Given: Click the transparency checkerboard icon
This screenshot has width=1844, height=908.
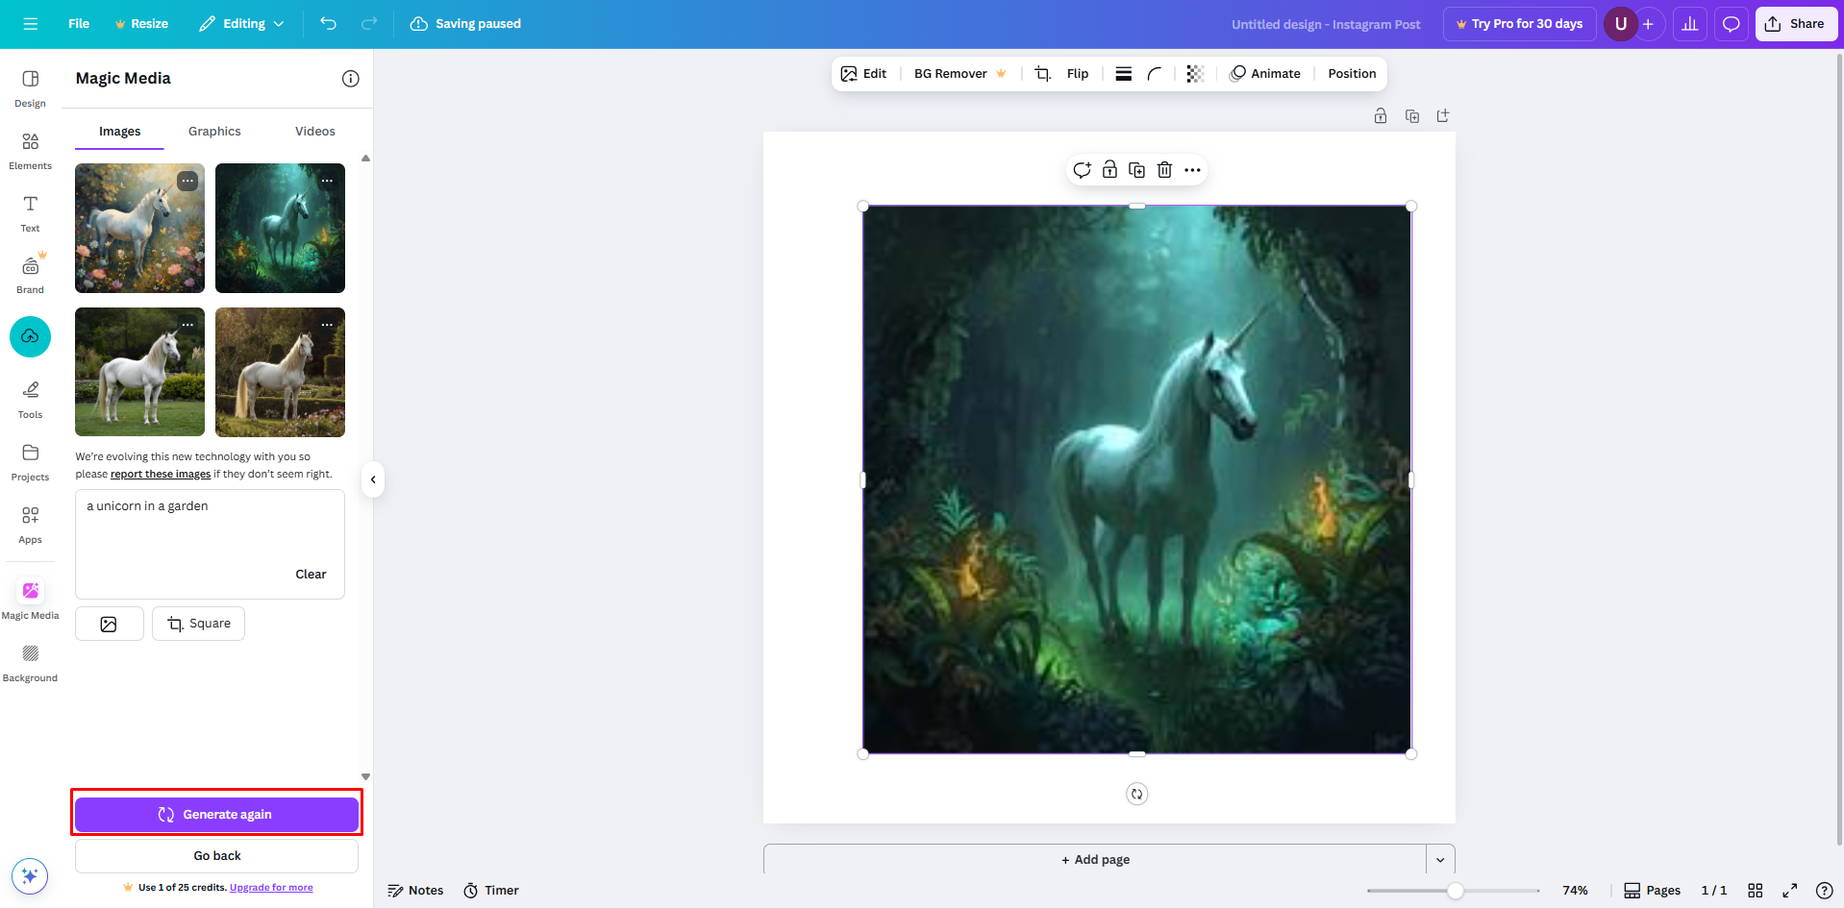Looking at the screenshot, I should pos(1195,74).
